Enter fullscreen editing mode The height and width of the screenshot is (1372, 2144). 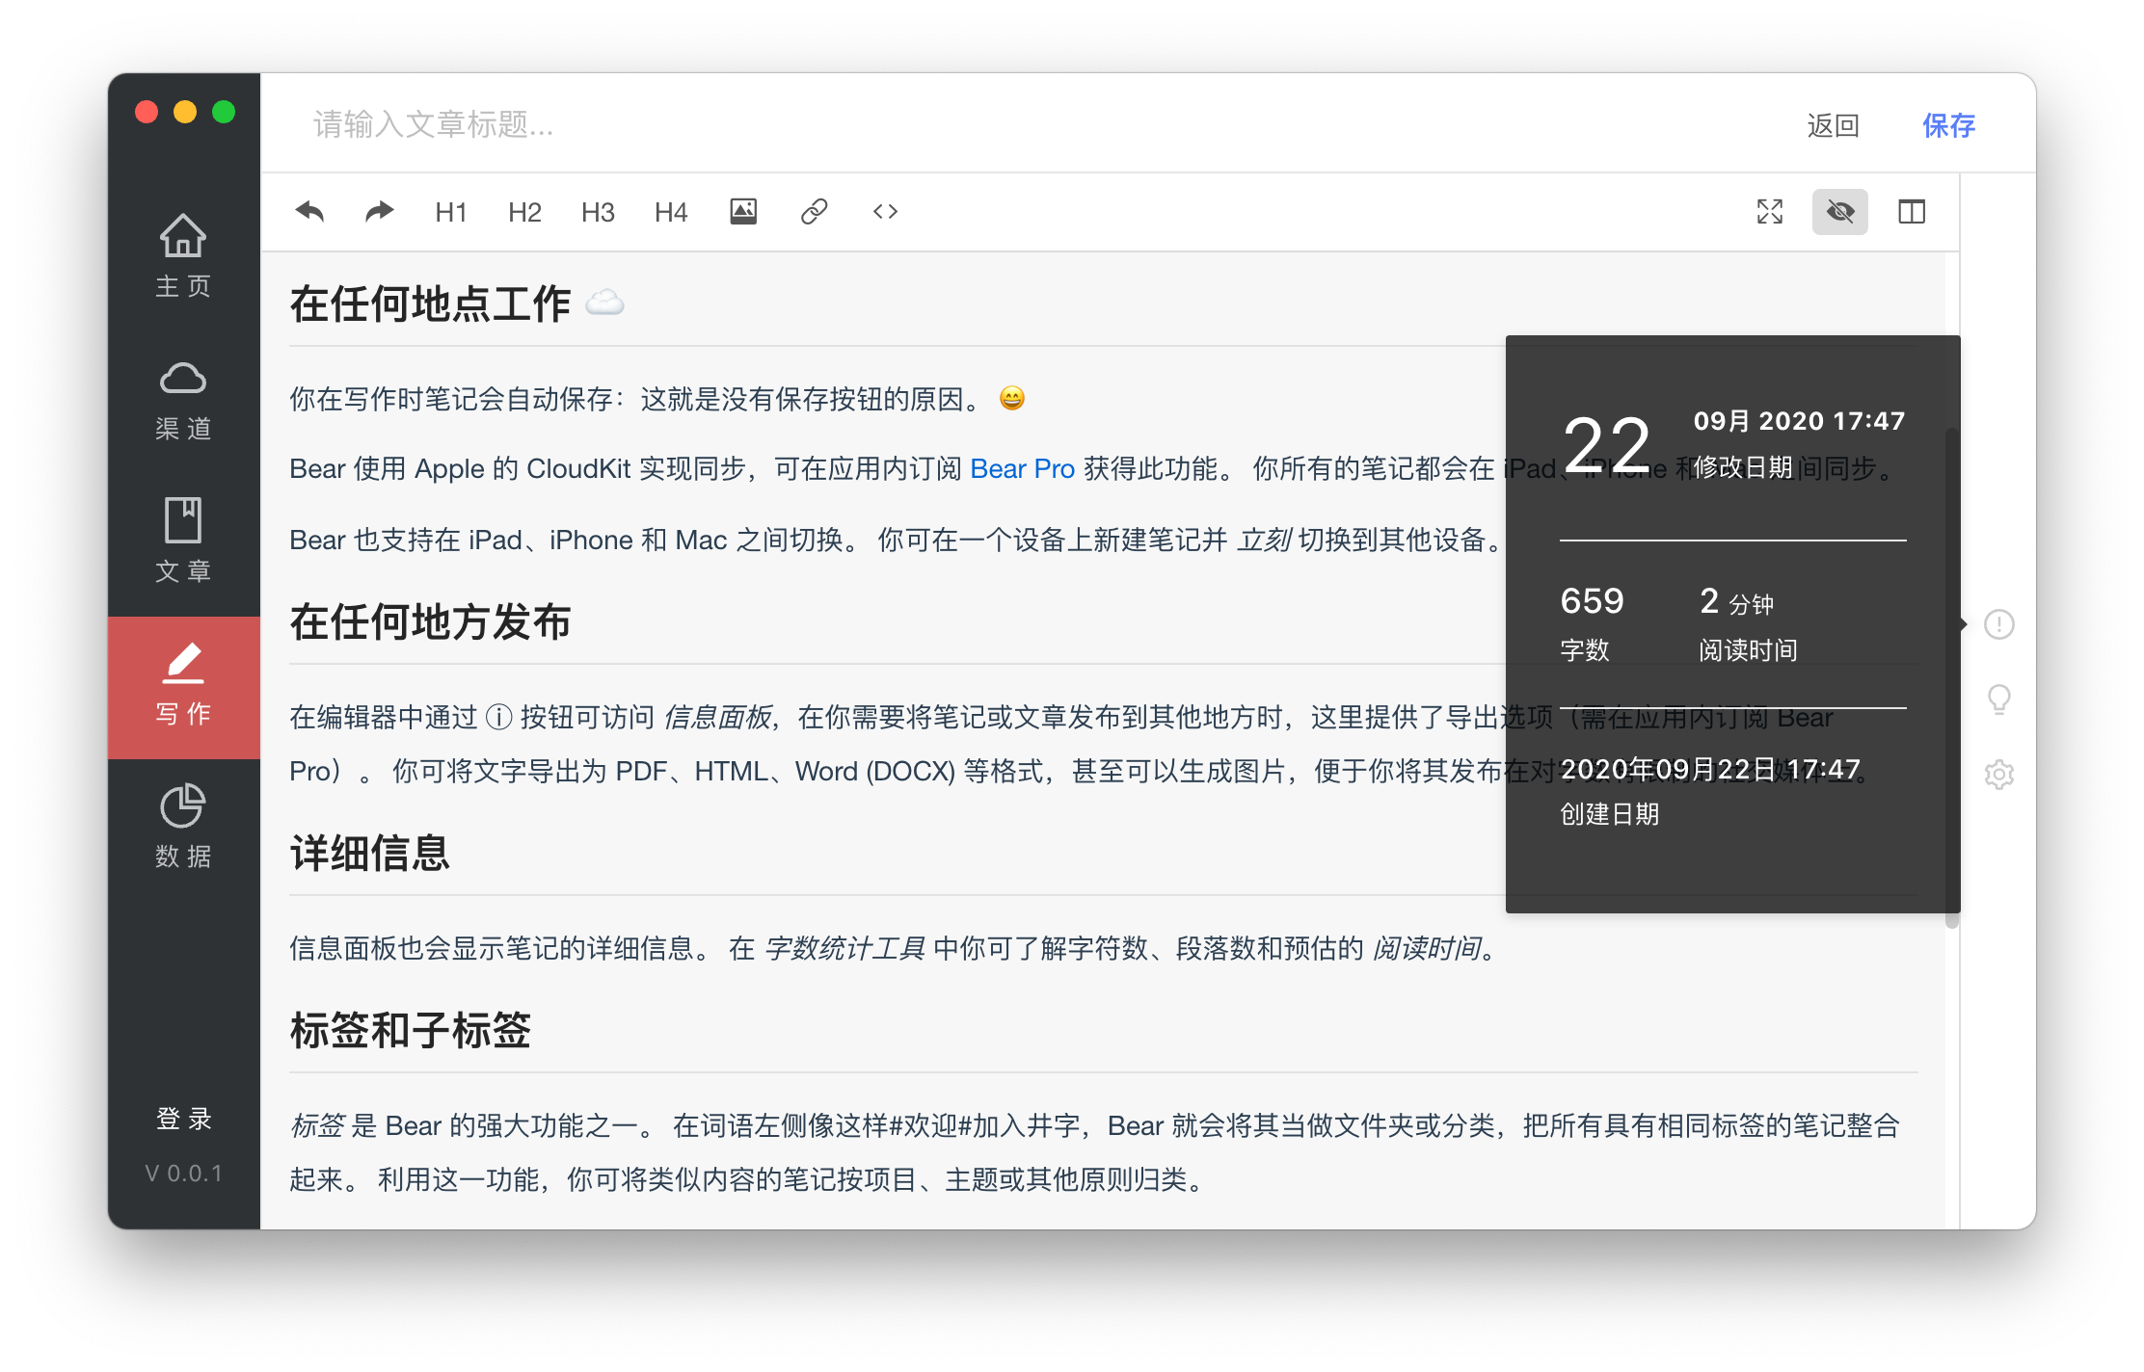click(1770, 211)
